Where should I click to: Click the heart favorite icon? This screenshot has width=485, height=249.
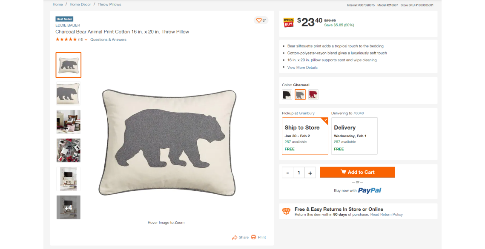tap(259, 20)
